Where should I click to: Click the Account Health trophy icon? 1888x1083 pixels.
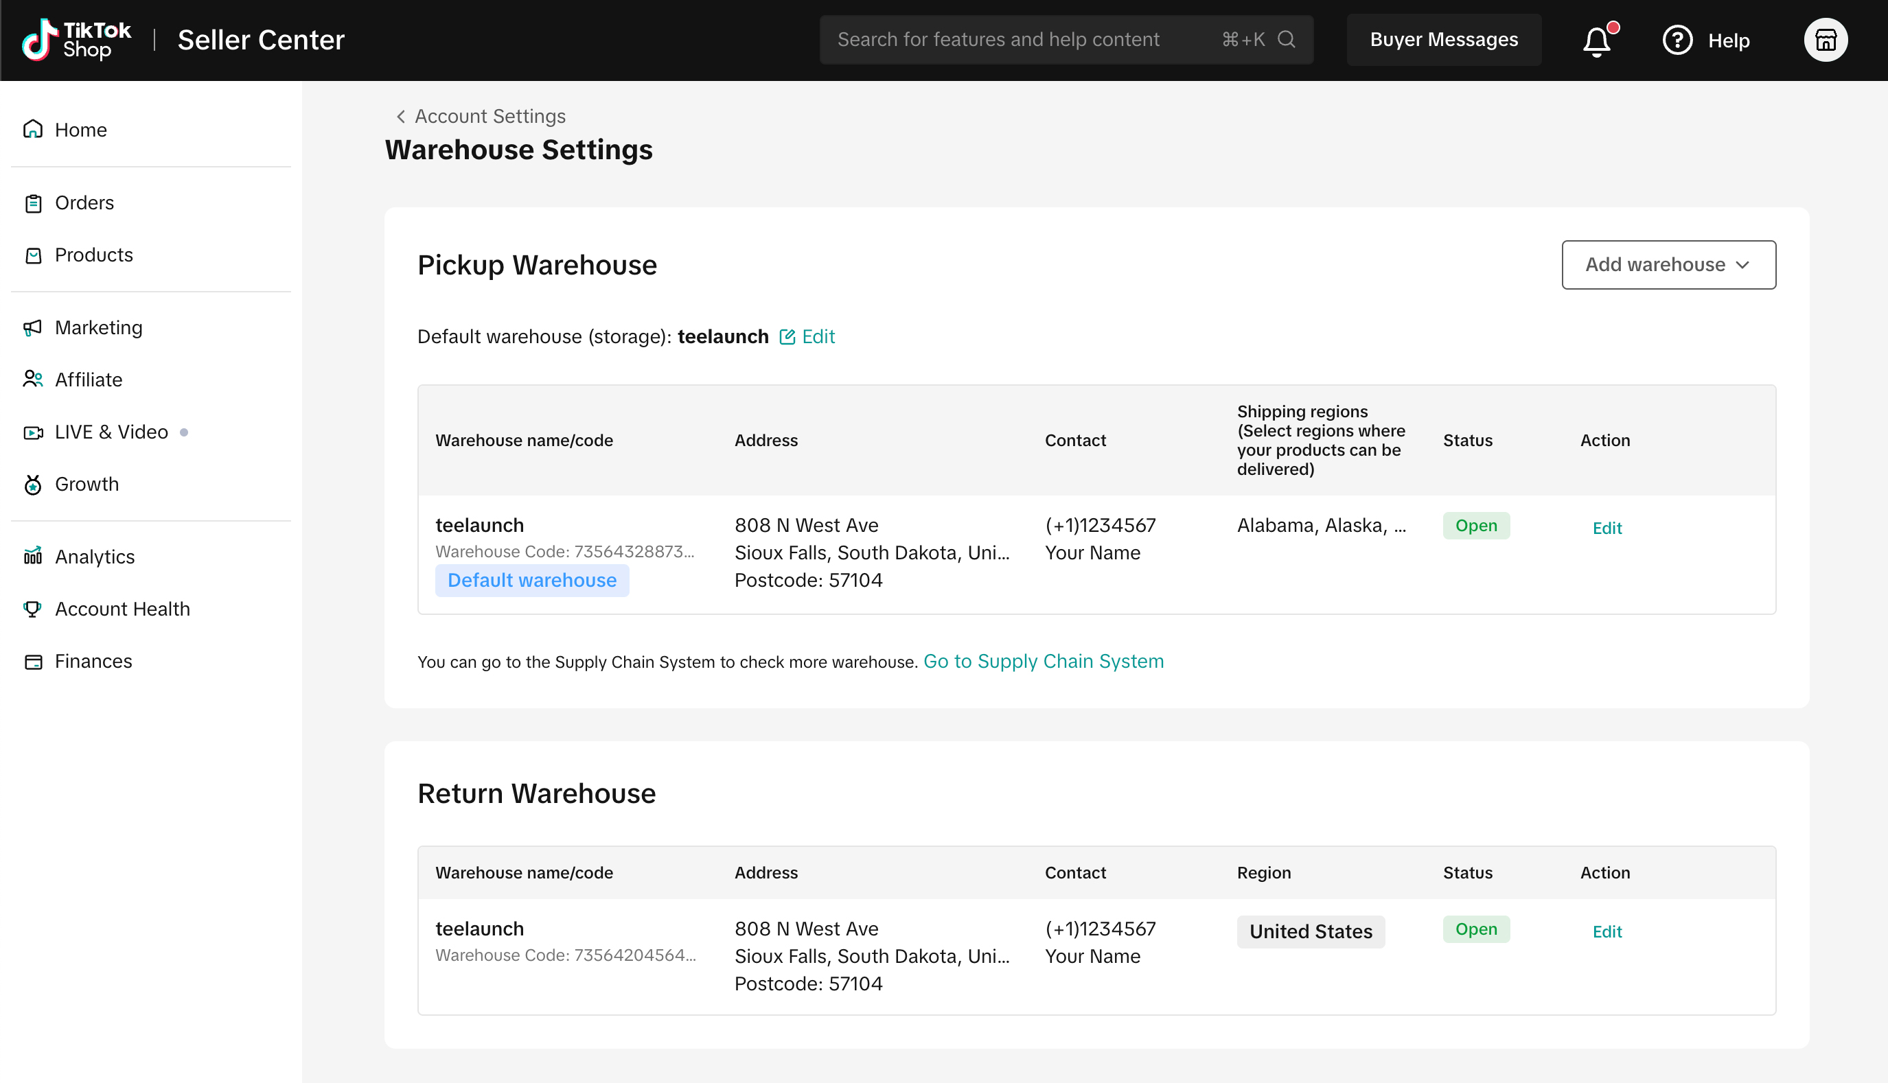[x=33, y=609]
